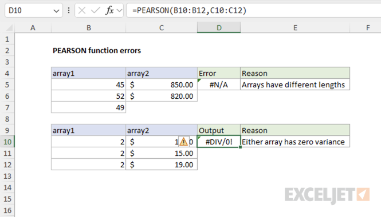The image size is (381, 217).
Task: Click the 'Output' header cell
Action: click(219, 130)
